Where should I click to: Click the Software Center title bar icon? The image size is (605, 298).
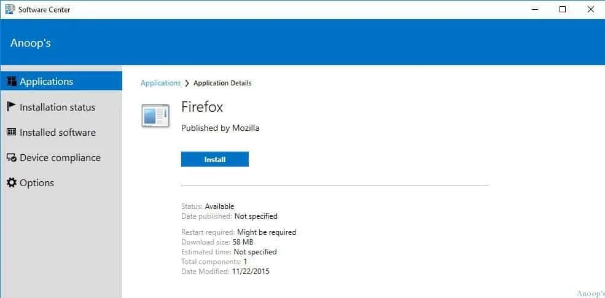tap(10, 9)
